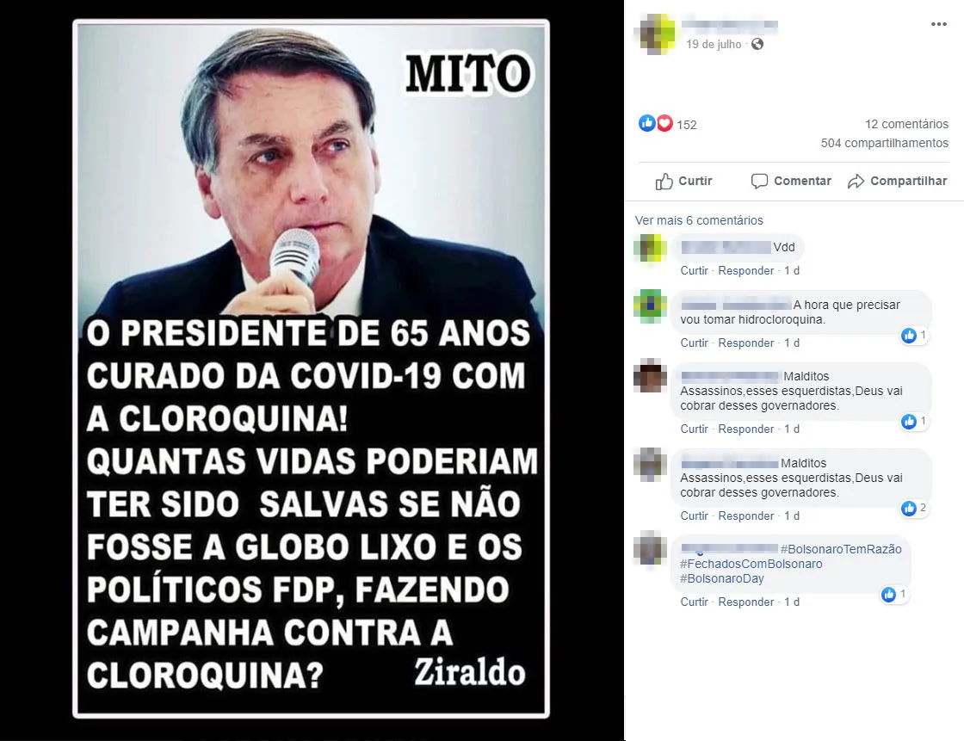The height and width of the screenshot is (741, 964).
Task: Click the Compartilhar share arrow button
Action: (897, 181)
